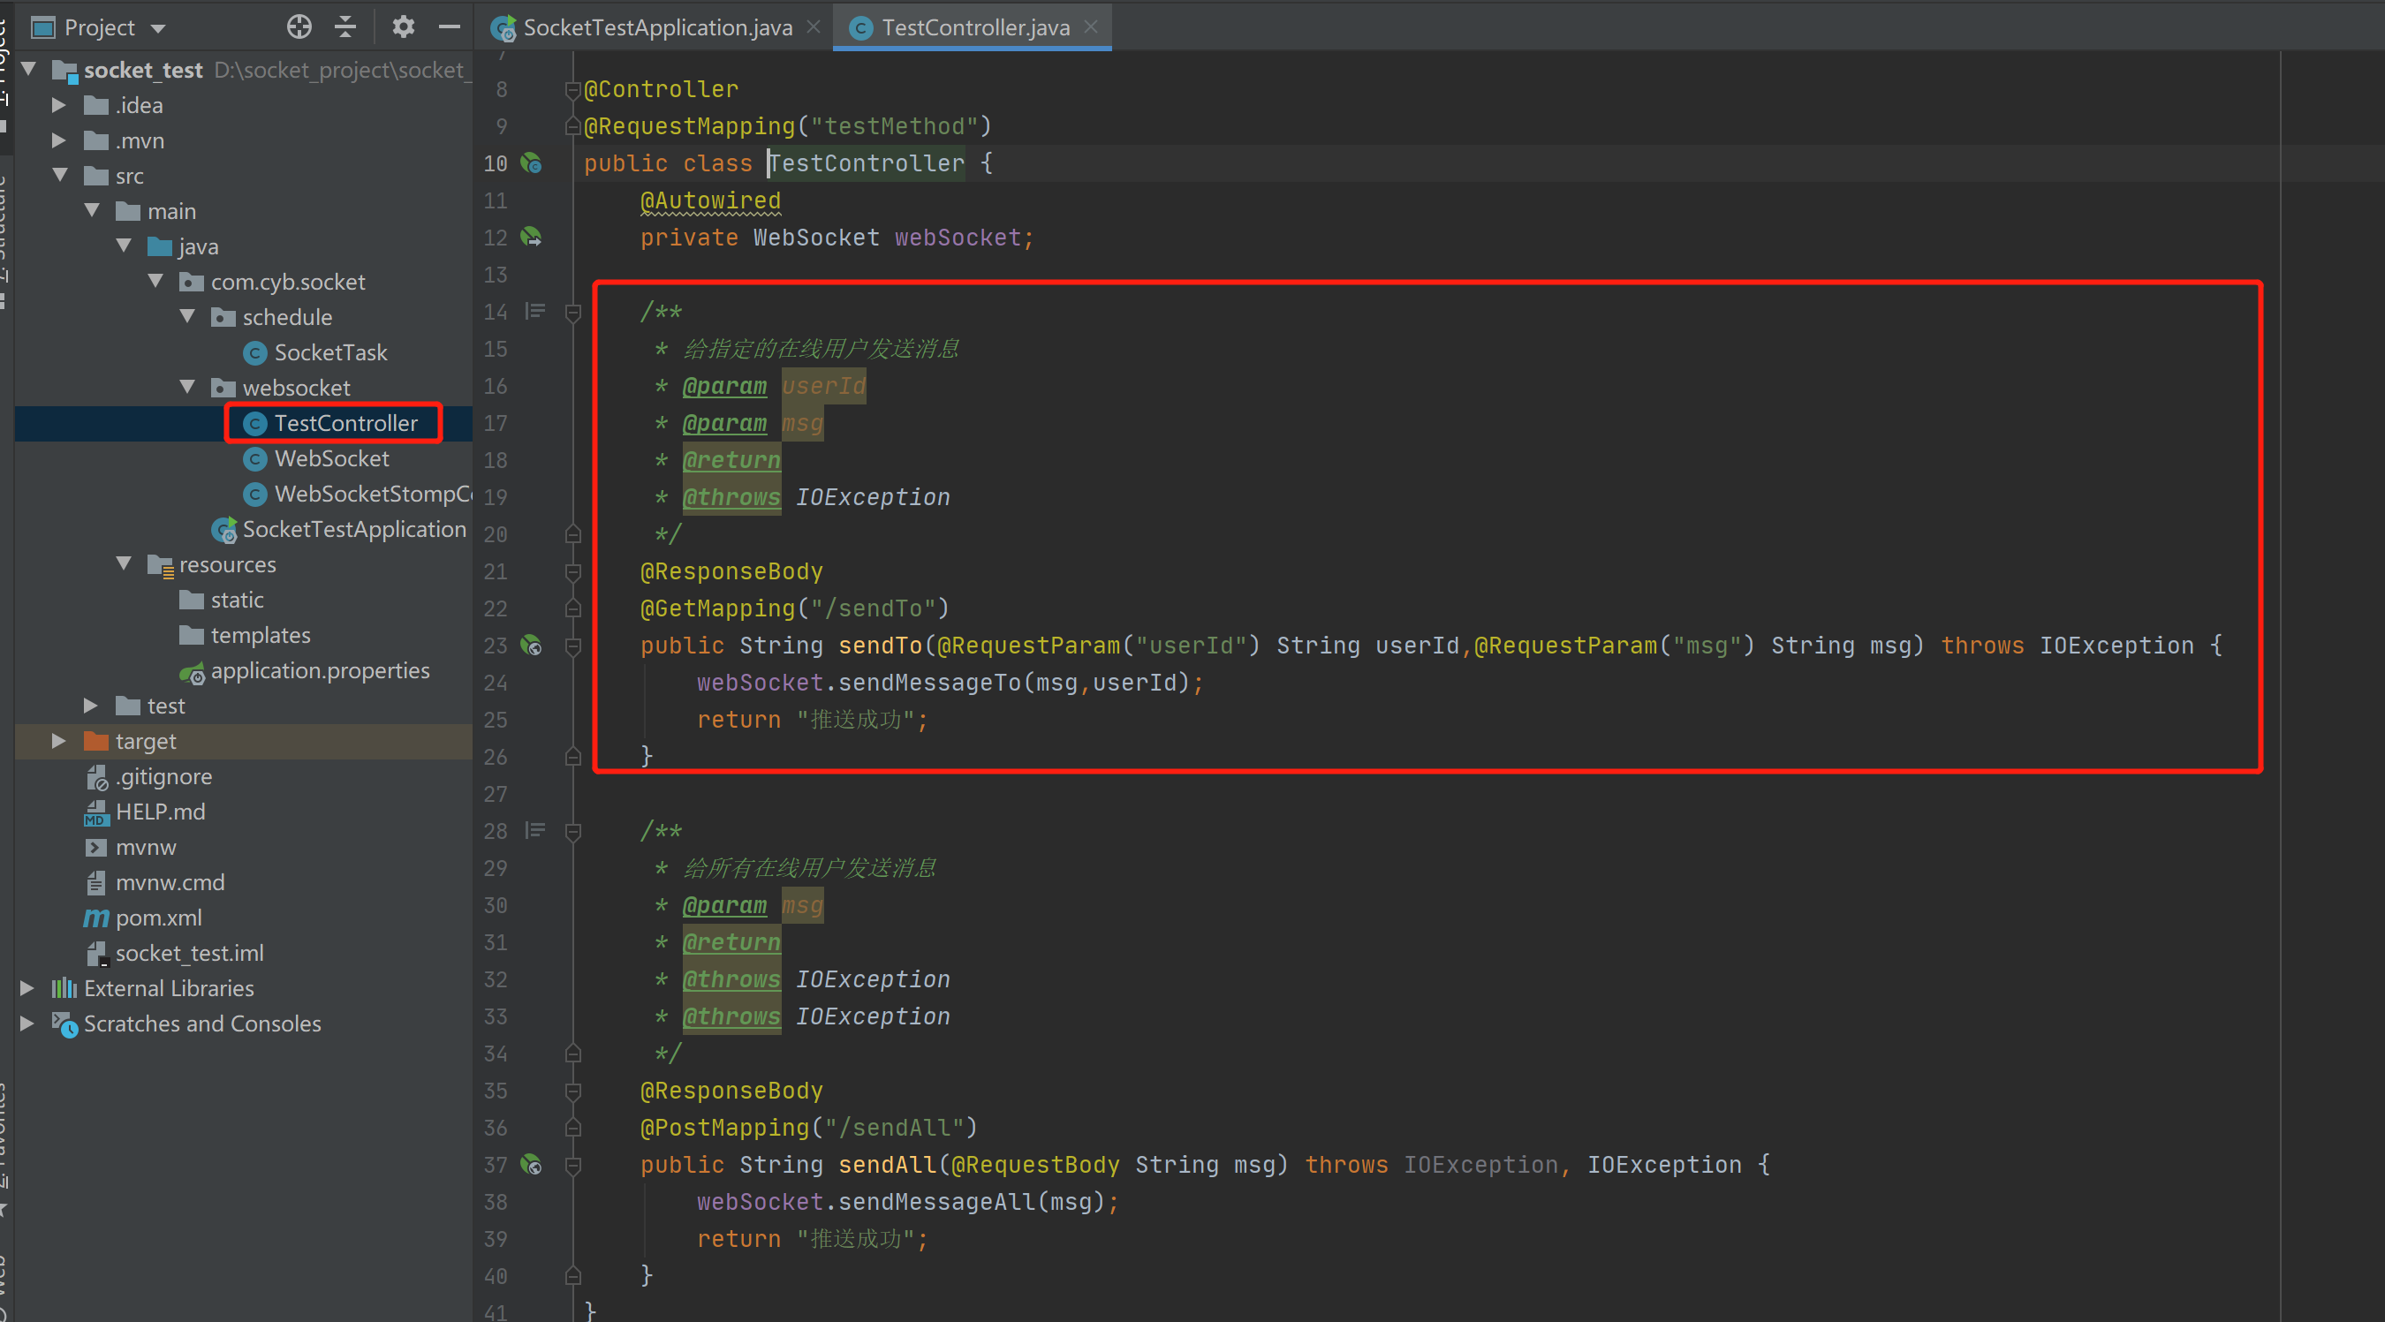2385x1322 pixels.
Task: Expand the target folder in Project tree
Action: coord(59,741)
